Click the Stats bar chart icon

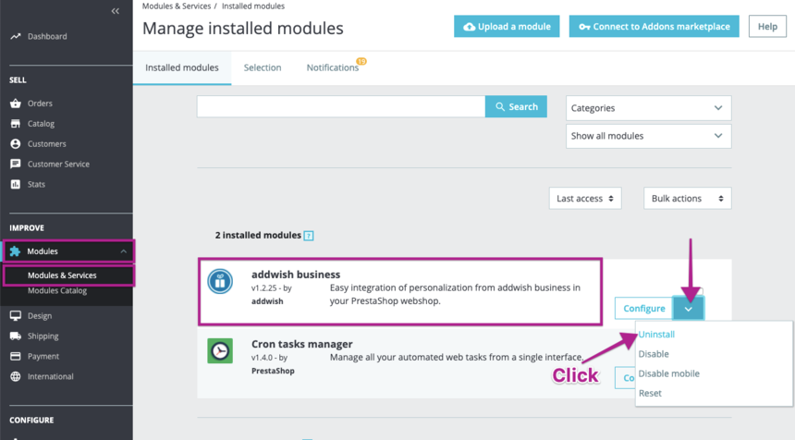coord(16,185)
